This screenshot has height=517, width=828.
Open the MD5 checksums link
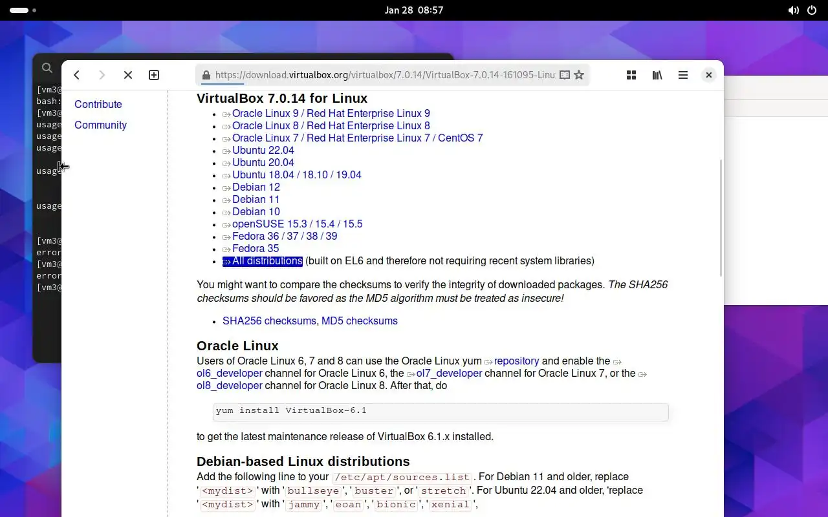point(360,321)
